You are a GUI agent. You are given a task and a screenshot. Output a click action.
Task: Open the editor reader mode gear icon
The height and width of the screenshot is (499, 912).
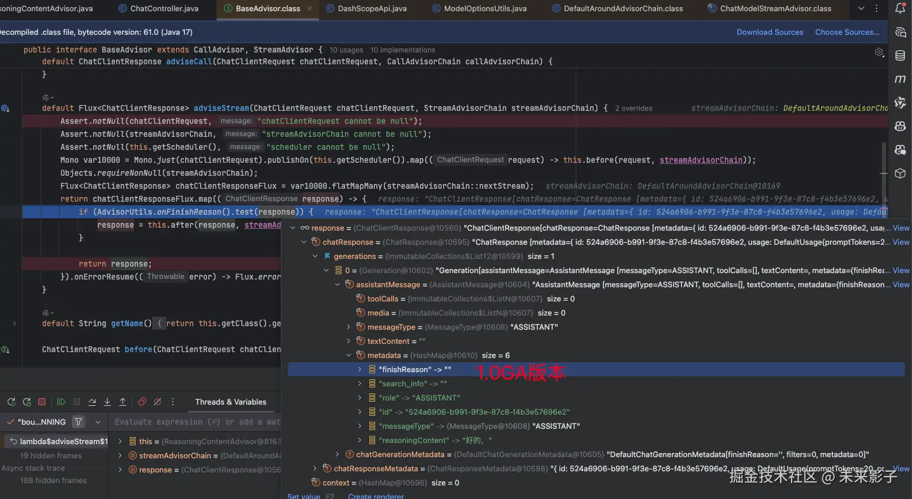(x=879, y=52)
